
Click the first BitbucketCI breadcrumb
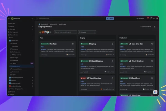click(x=44, y=24)
